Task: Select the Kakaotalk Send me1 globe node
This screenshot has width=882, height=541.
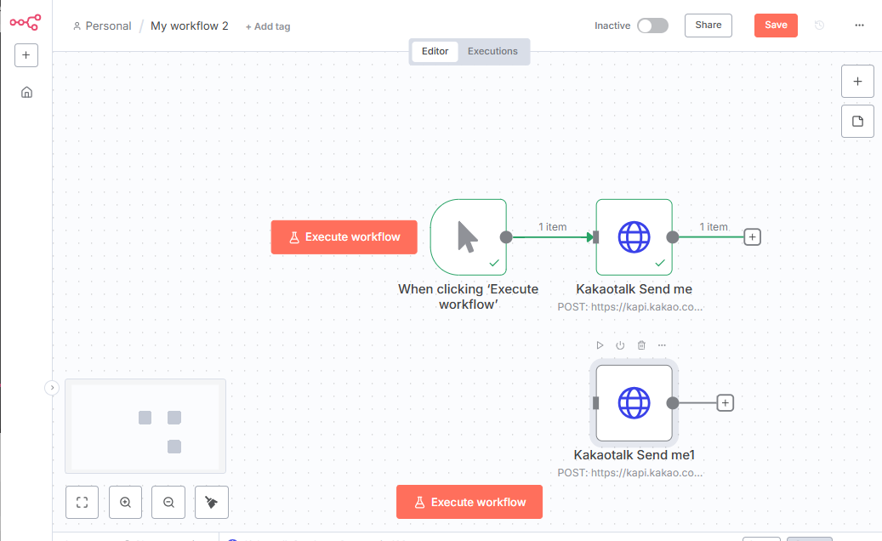Action: click(x=634, y=403)
